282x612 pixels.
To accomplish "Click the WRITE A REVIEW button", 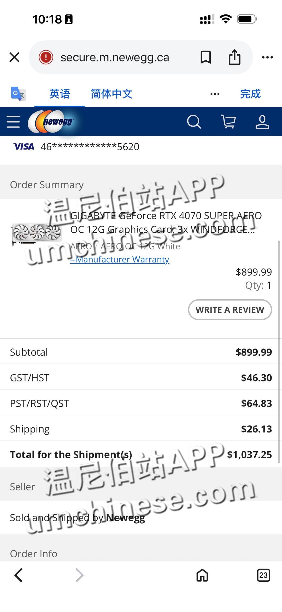I will 230,310.
